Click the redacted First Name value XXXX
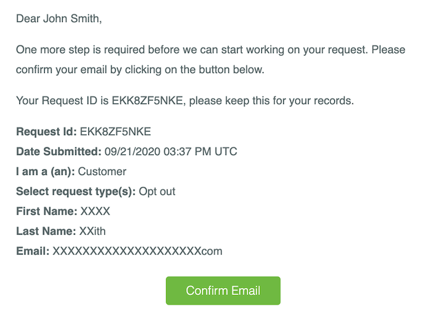 coord(95,212)
